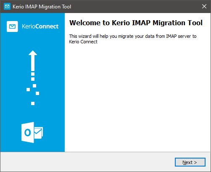This screenshot has height=172, width=211.
Task: Click the square just above the left dot
Action: pyautogui.click(x=34, y=86)
